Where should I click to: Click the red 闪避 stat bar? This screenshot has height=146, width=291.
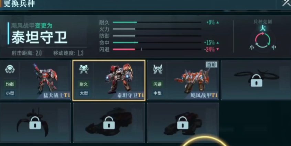click(x=157, y=49)
